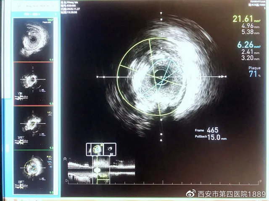The height and width of the screenshot is (201, 269).
Task: Expand the longitudinal view double-chevron arrow
Action: click(65, 159)
